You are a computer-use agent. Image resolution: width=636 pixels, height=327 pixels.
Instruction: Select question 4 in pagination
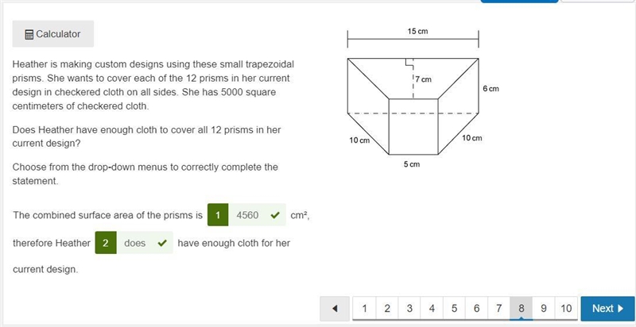pyautogui.click(x=432, y=309)
